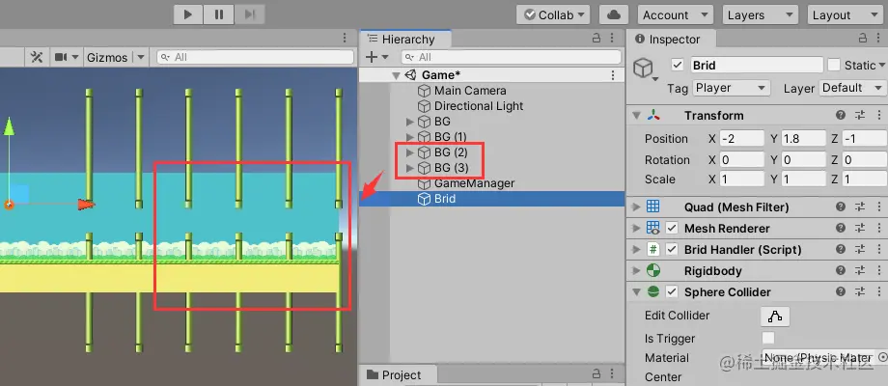
Task: Disable the Mesh Renderer component checkbox
Action: click(672, 229)
